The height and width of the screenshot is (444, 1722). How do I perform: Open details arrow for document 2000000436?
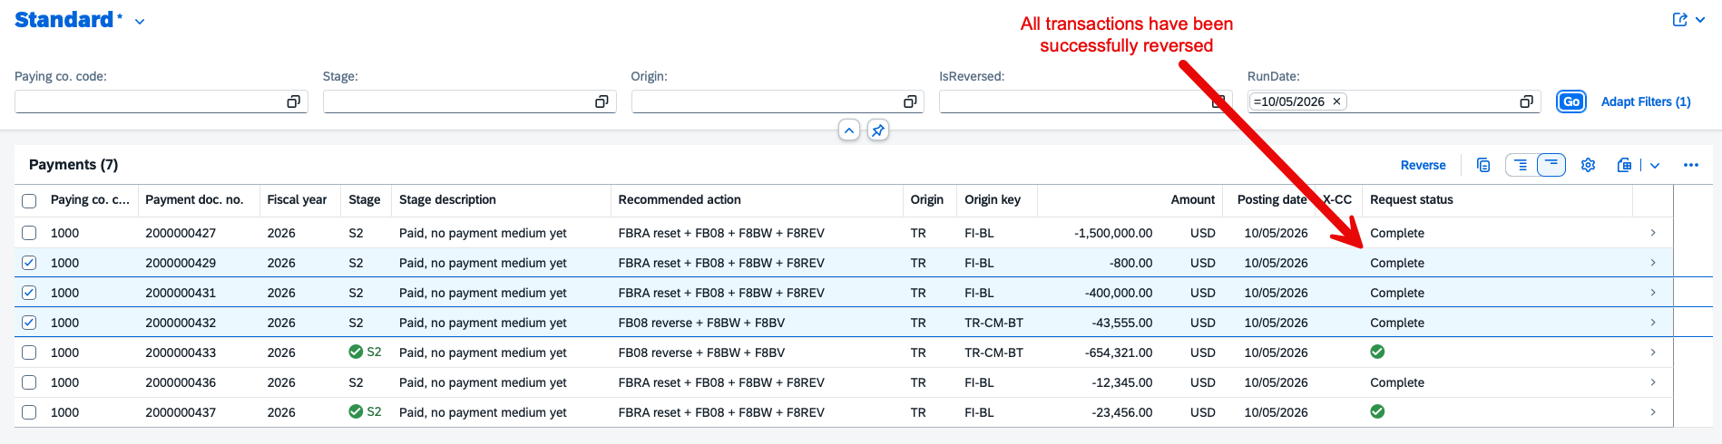click(1653, 382)
